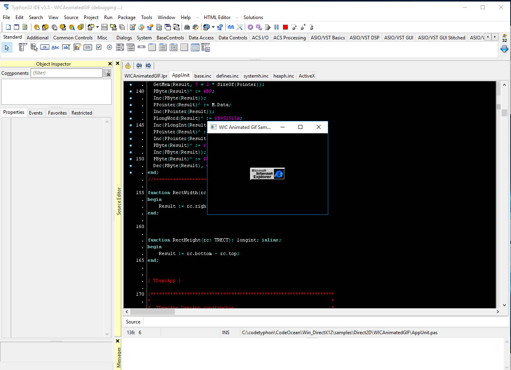This screenshot has width=511, height=370.
Task: Clear the Components filter field
Action: (x=107, y=73)
